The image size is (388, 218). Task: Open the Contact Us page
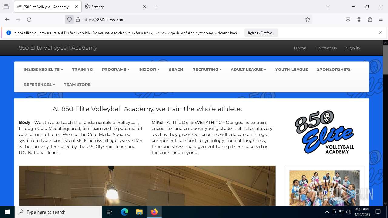326,48
